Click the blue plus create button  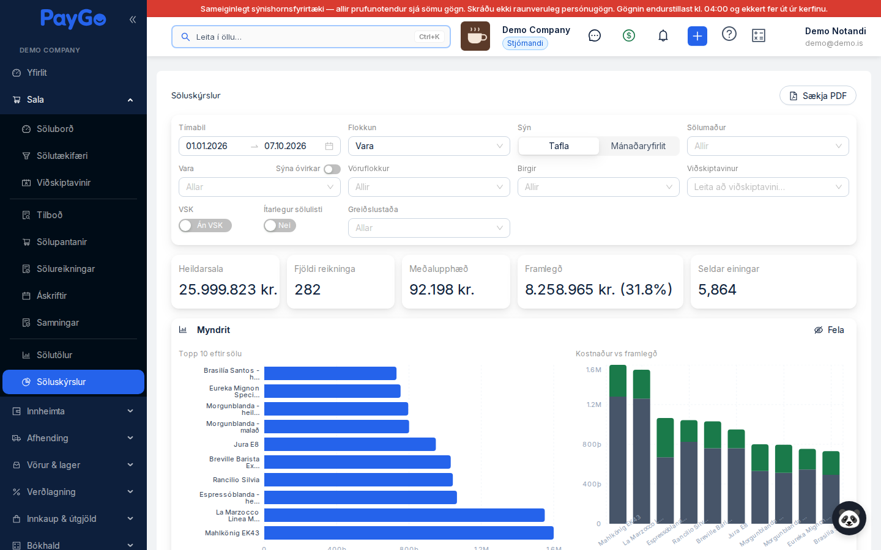pyautogui.click(x=697, y=36)
